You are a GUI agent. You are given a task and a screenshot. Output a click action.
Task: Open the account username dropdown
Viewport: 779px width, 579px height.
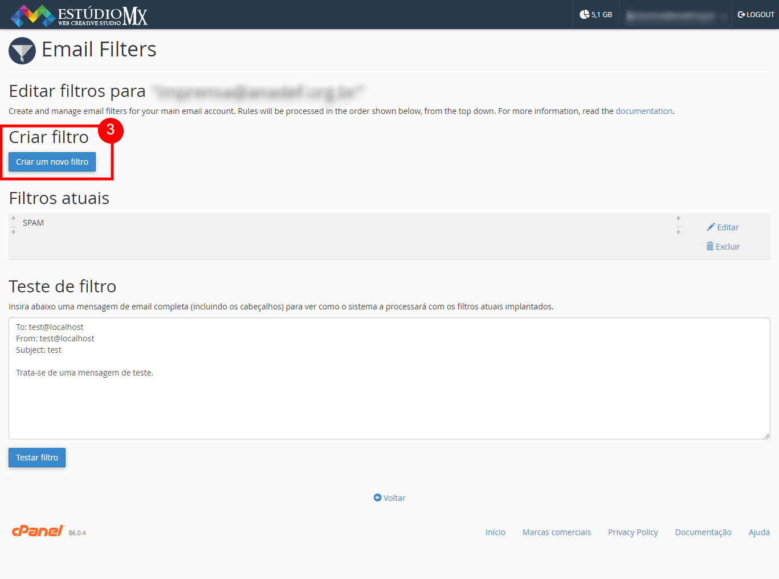674,14
